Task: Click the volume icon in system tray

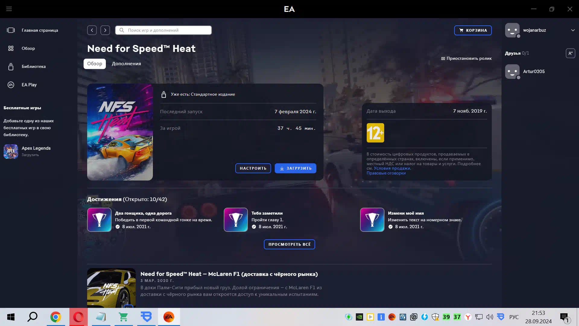Action: click(489, 317)
